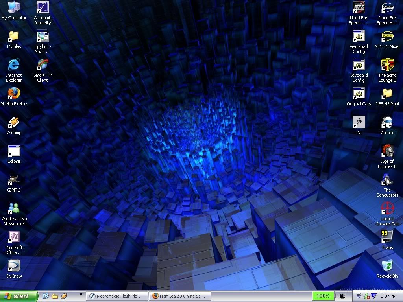The width and height of the screenshot is (403, 302).
Task: Click the blue triangle tray icon
Action: [x=374, y=296]
